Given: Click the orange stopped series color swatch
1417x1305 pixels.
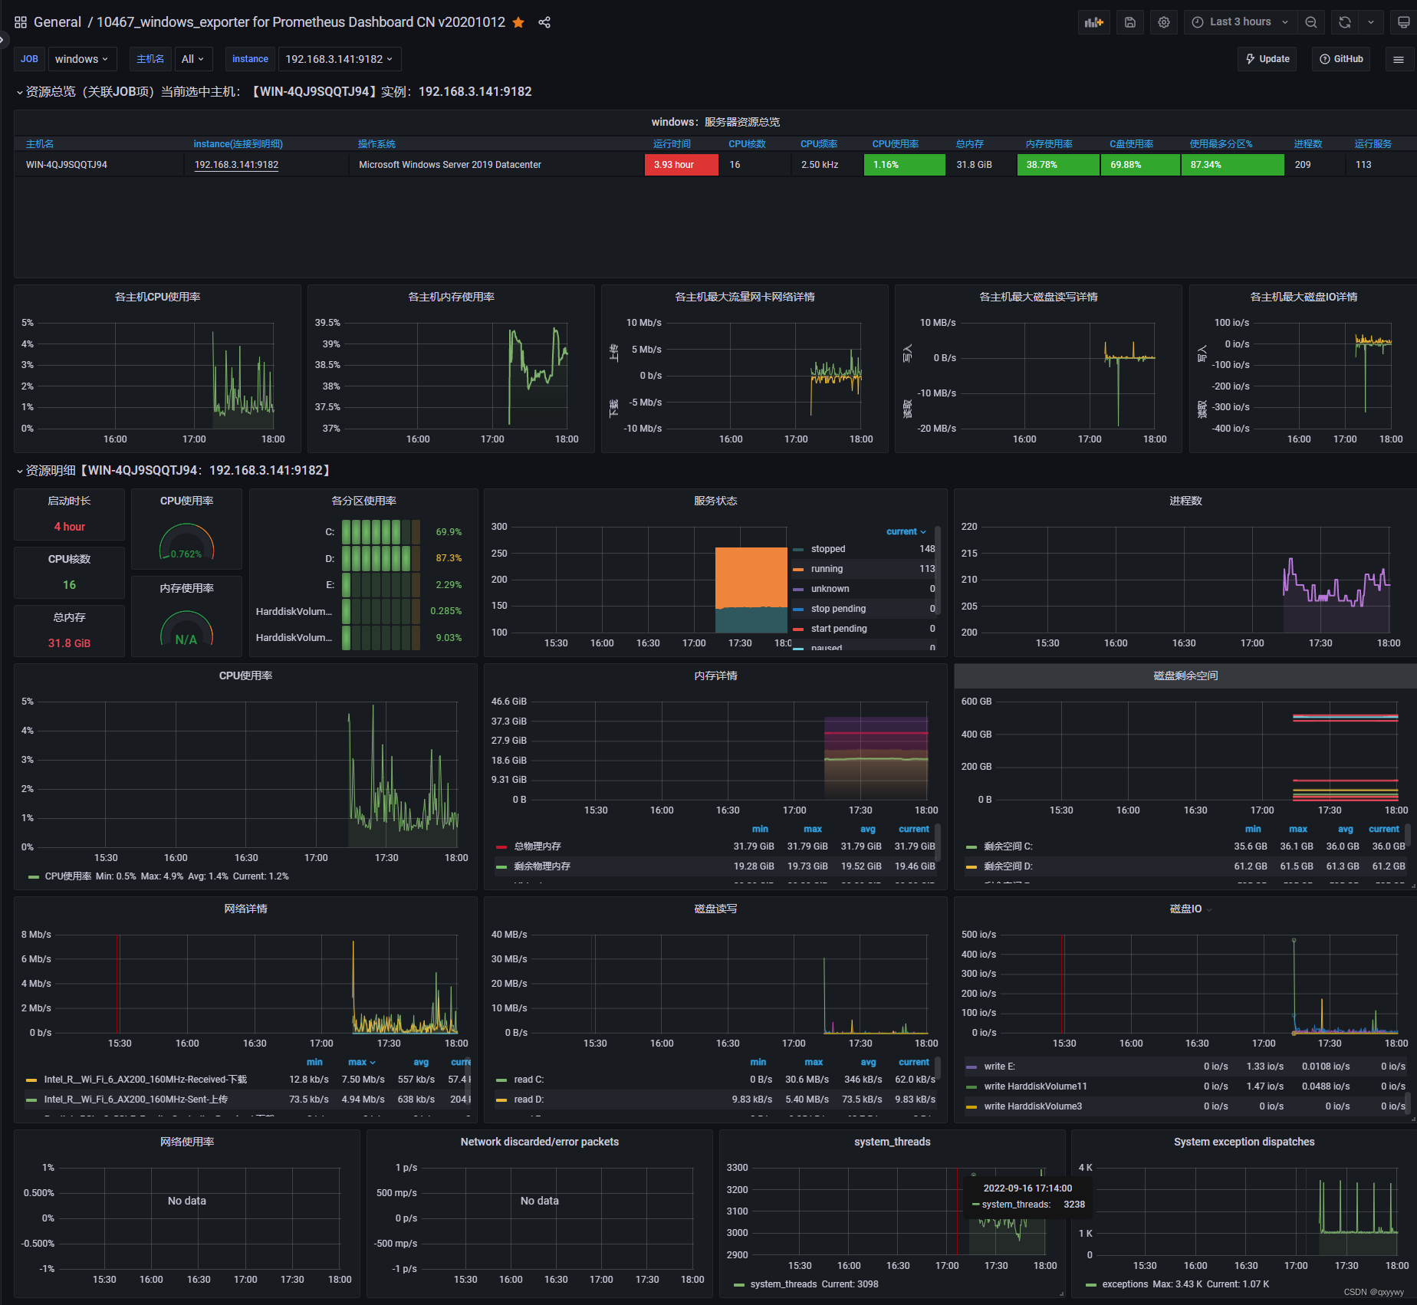Looking at the screenshot, I should pyautogui.click(x=800, y=549).
